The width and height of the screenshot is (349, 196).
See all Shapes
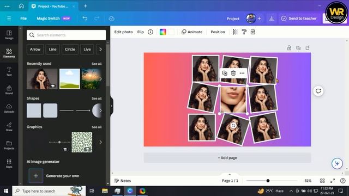[x=97, y=99]
